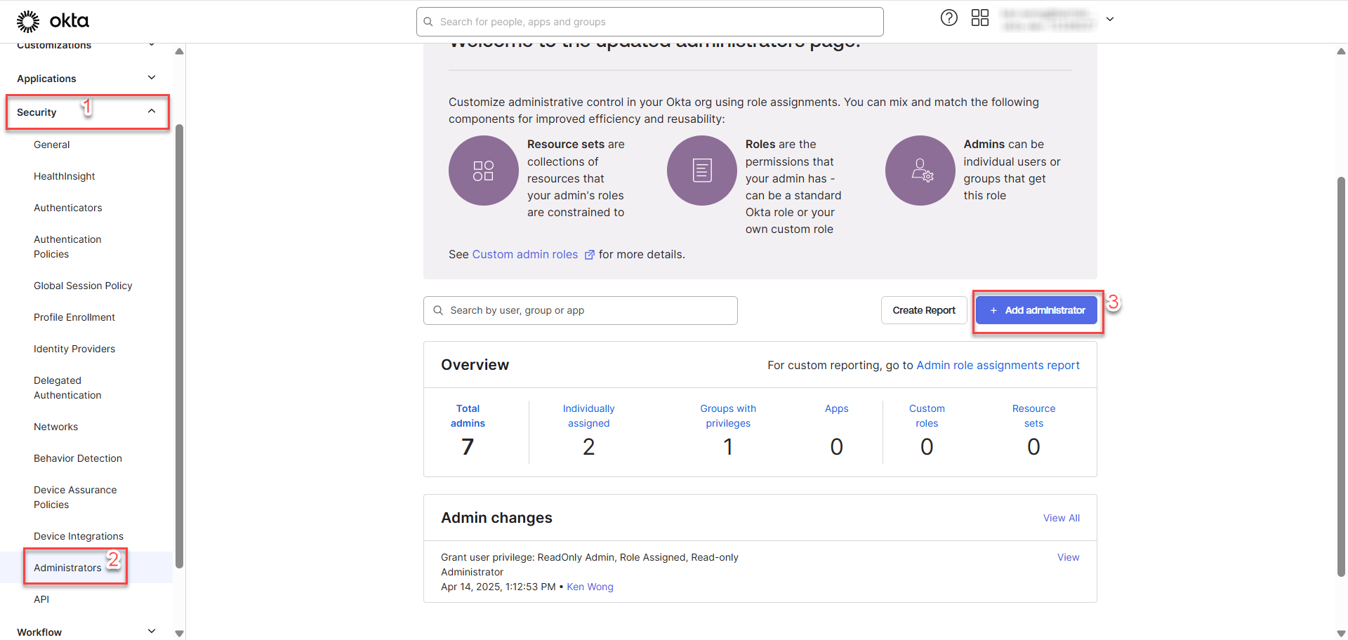Collapse the Security sidebar section
1348x640 pixels.
click(x=152, y=112)
